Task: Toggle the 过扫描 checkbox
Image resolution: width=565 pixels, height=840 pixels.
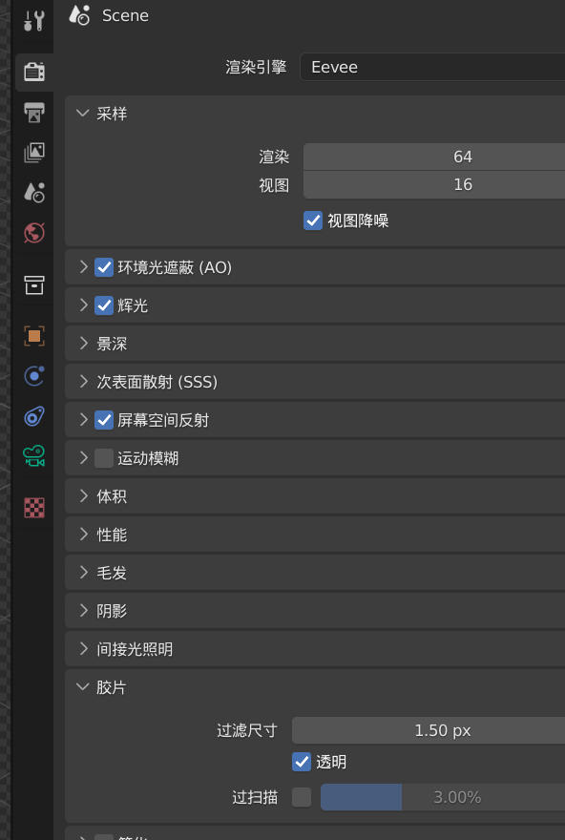Action: pos(302,797)
